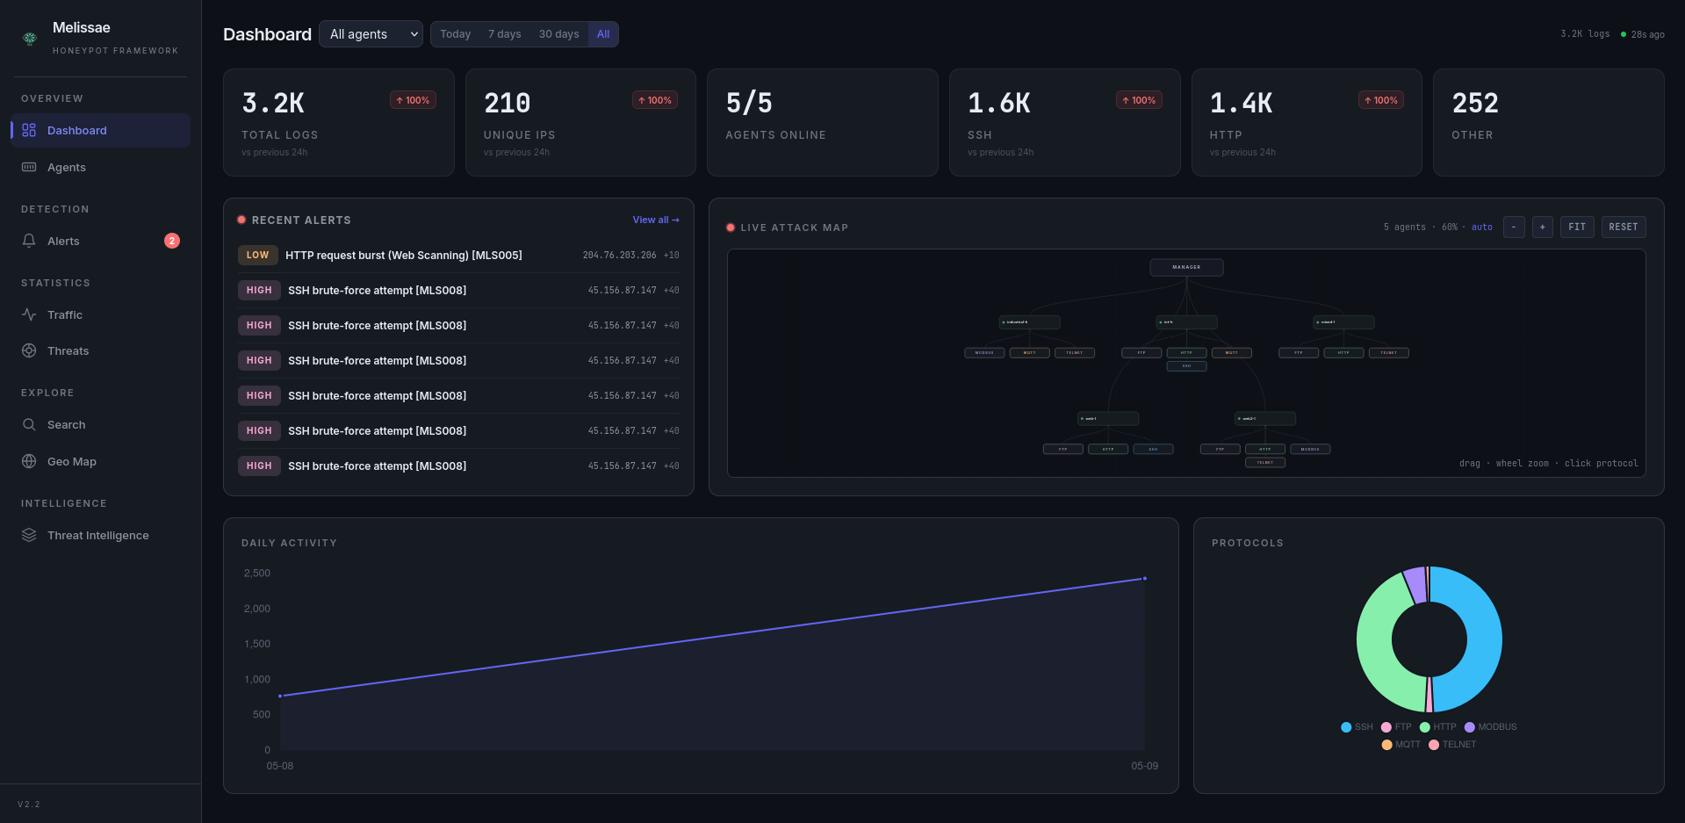This screenshot has width=1685, height=823.
Task: Click the RESET button on attack map
Action: [x=1624, y=227]
